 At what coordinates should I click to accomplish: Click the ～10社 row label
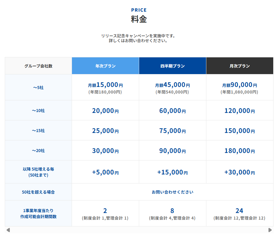coord(38,111)
